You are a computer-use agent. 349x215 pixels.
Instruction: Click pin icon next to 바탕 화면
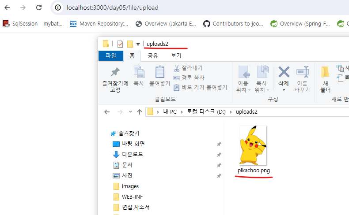click(x=219, y=144)
